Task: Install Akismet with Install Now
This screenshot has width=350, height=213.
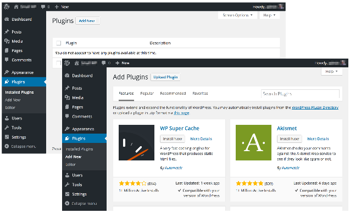Action: click(x=289, y=139)
